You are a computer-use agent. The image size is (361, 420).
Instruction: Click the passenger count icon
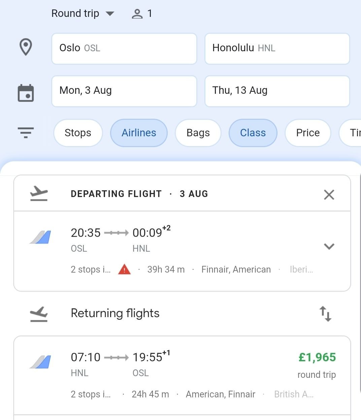click(x=137, y=14)
